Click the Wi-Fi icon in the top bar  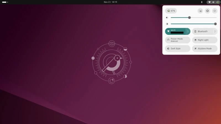click(209, 2)
